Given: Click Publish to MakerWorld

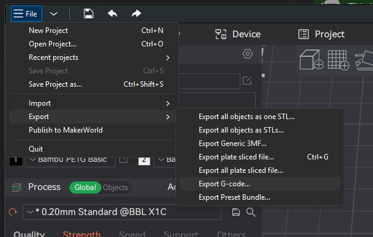Looking at the screenshot, I should coord(92,130).
